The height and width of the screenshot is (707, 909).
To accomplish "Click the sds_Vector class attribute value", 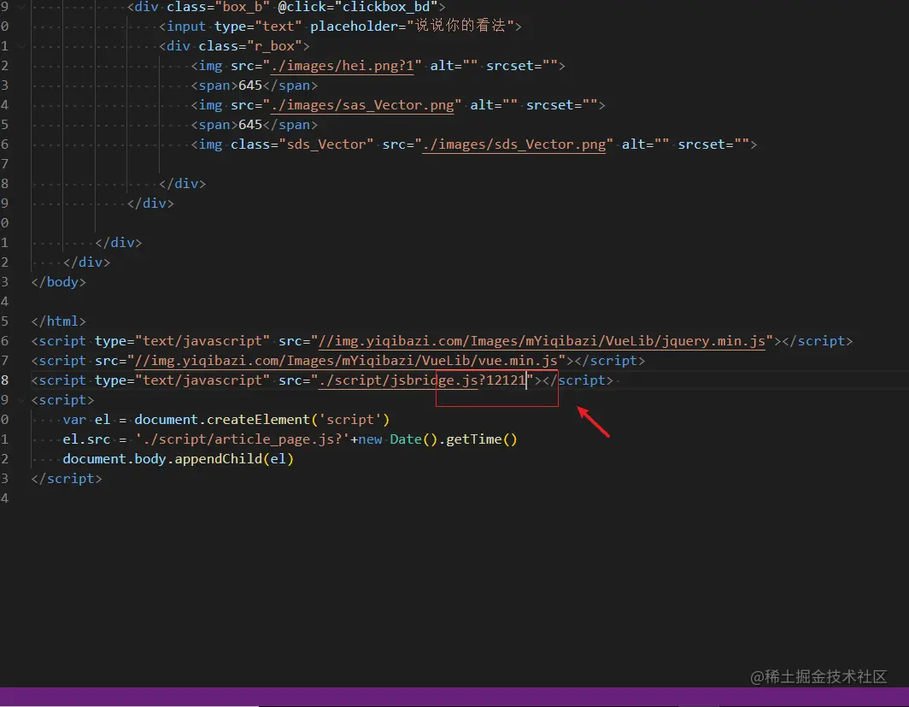I will (326, 144).
